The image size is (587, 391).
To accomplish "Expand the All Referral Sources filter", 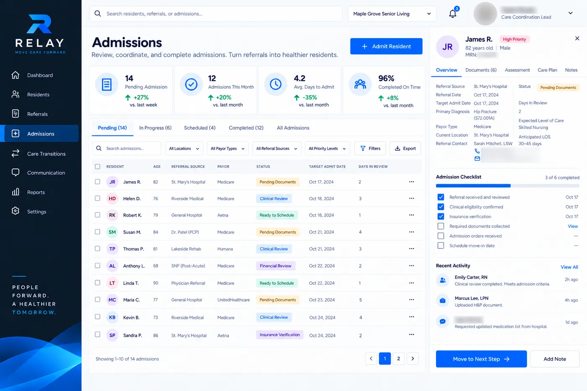I will click(277, 148).
